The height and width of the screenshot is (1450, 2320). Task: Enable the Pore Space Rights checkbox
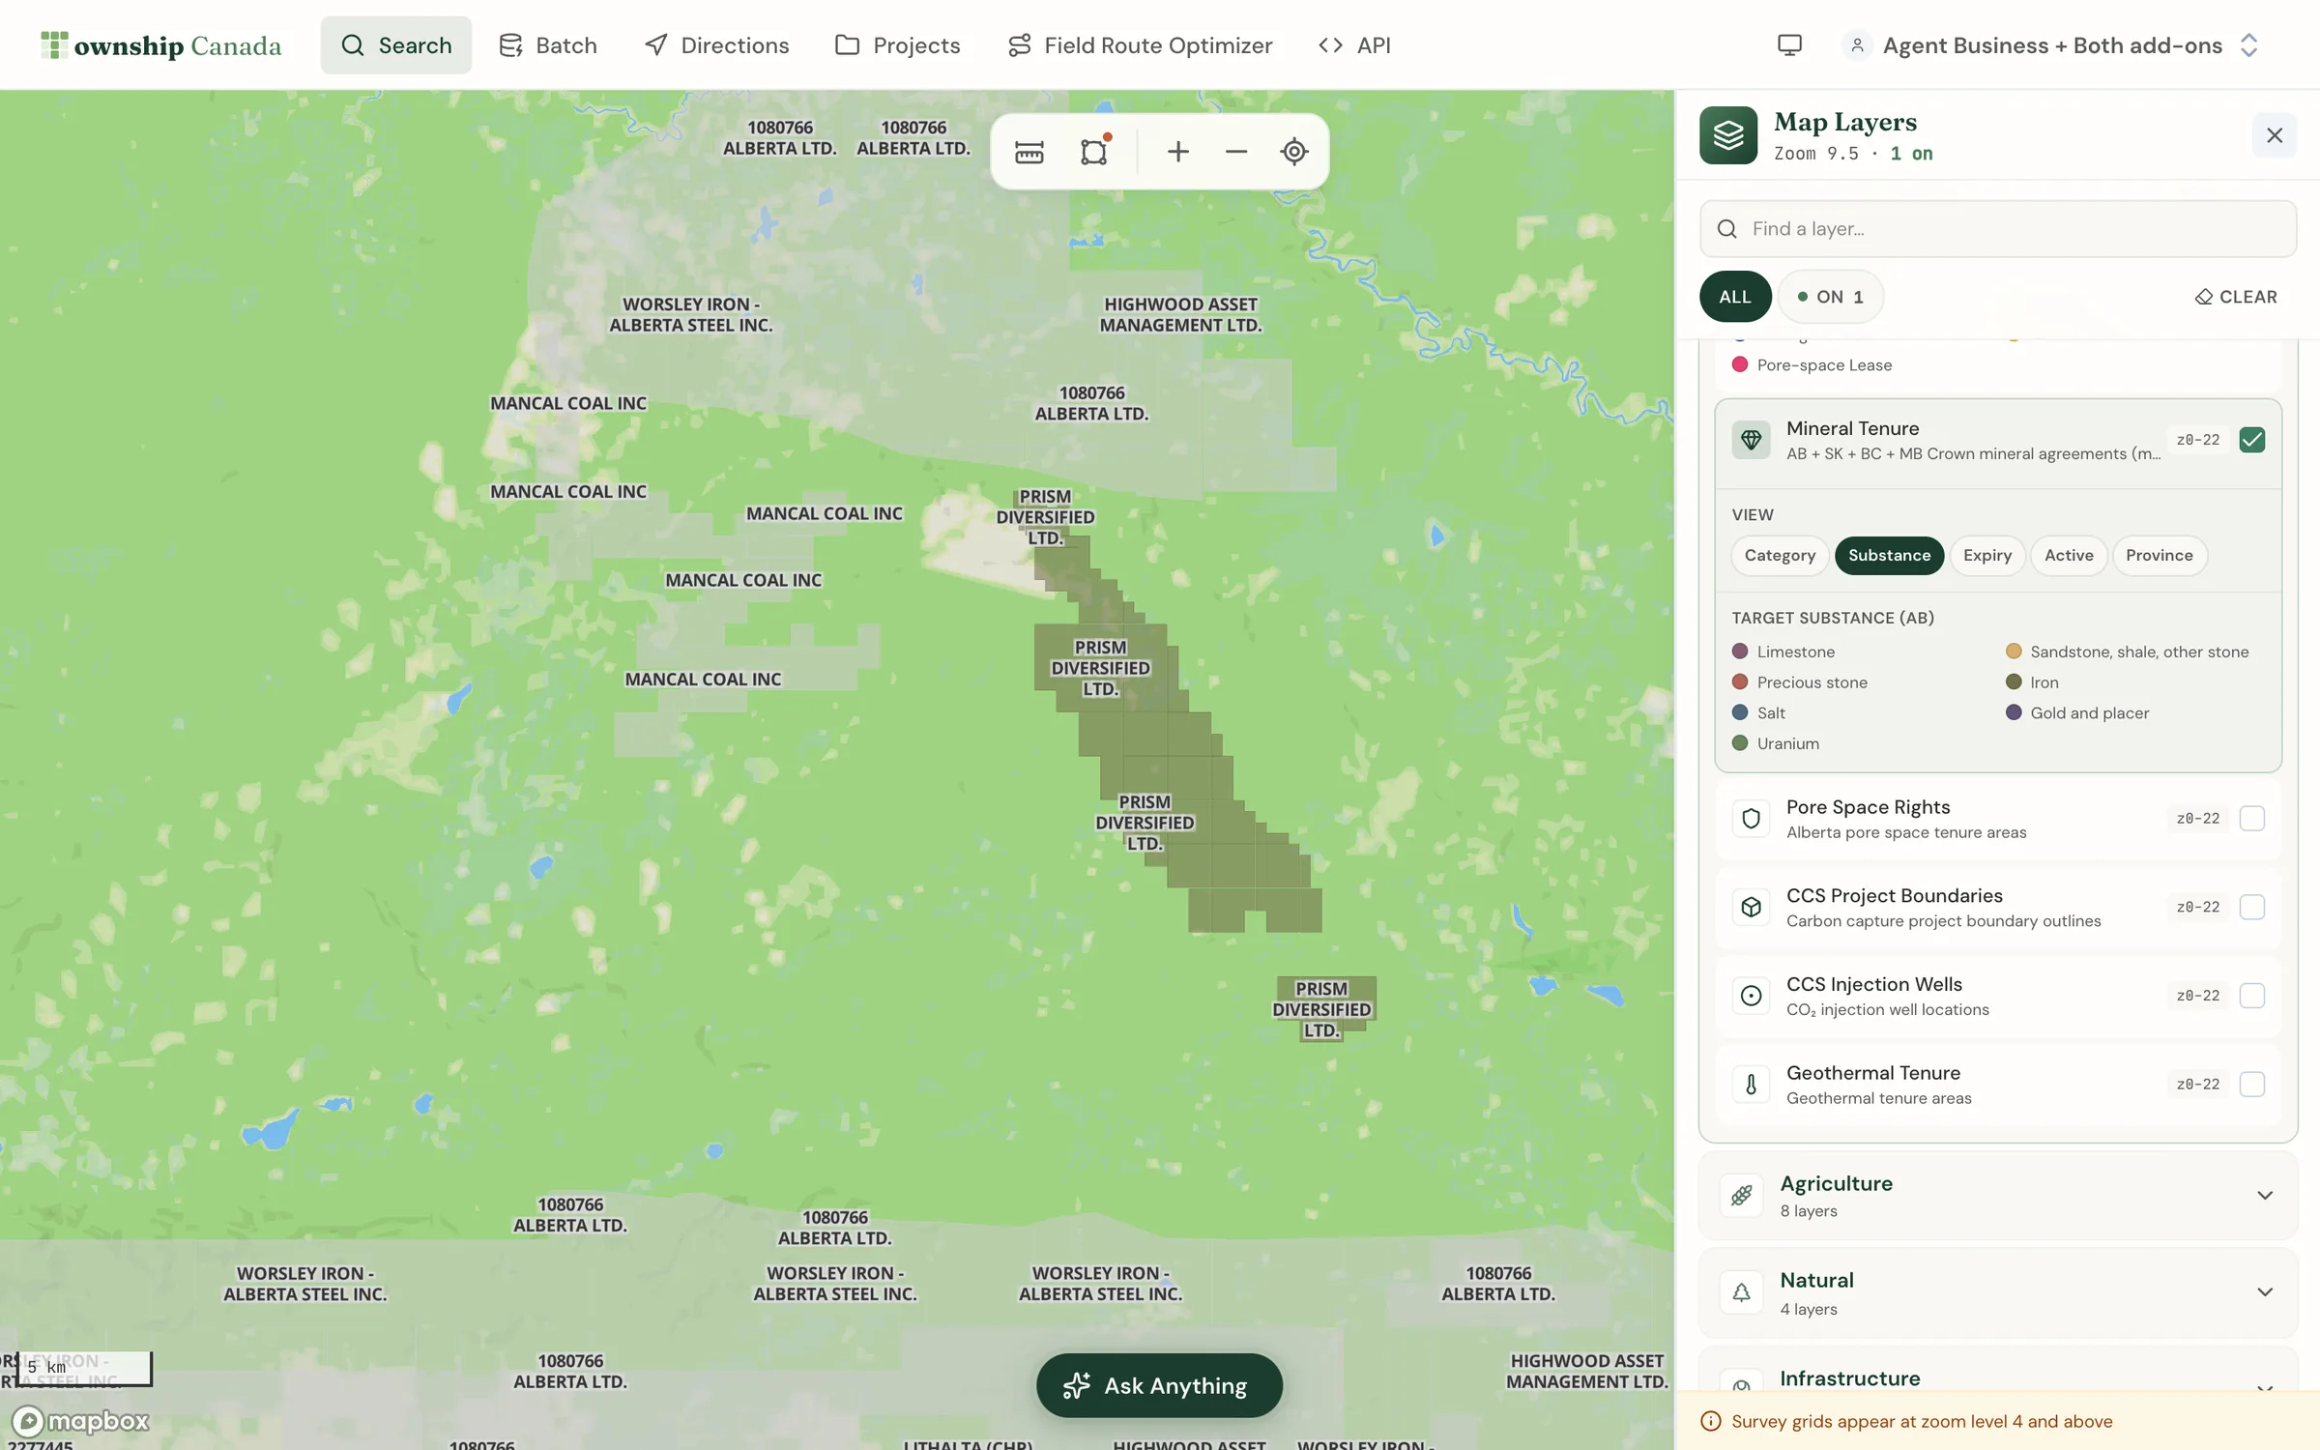2251,819
